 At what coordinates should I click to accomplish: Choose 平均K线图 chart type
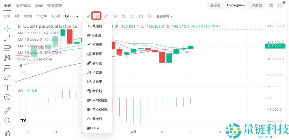(97, 100)
